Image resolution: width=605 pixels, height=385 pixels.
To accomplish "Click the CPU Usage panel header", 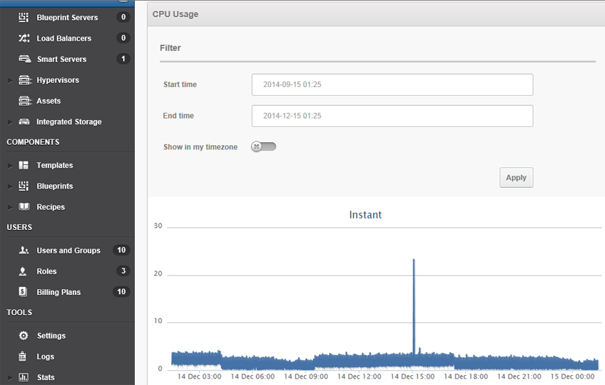I will [x=376, y=14].
